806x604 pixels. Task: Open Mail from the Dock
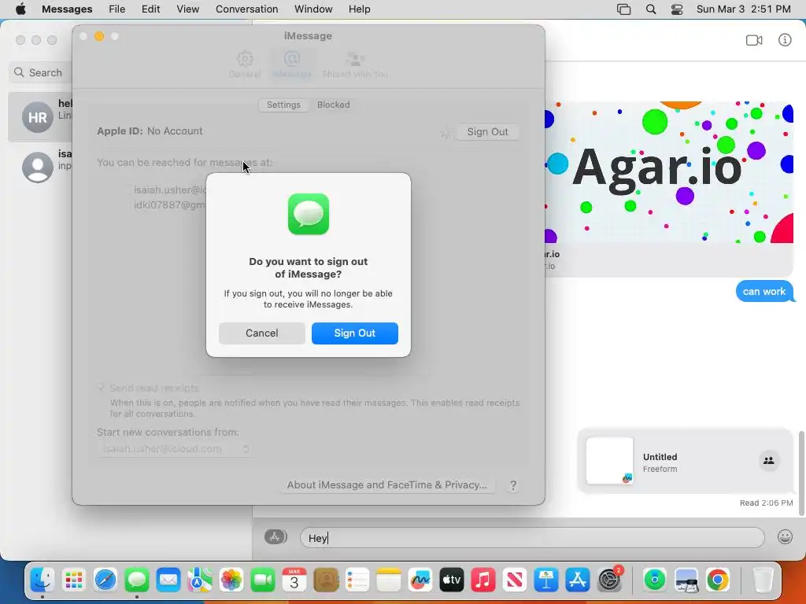tap(168, 580)
